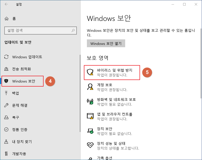Click the 정품 인증 checkmark icon
This screenshot has height=160, width=202.
click(6, 129)
